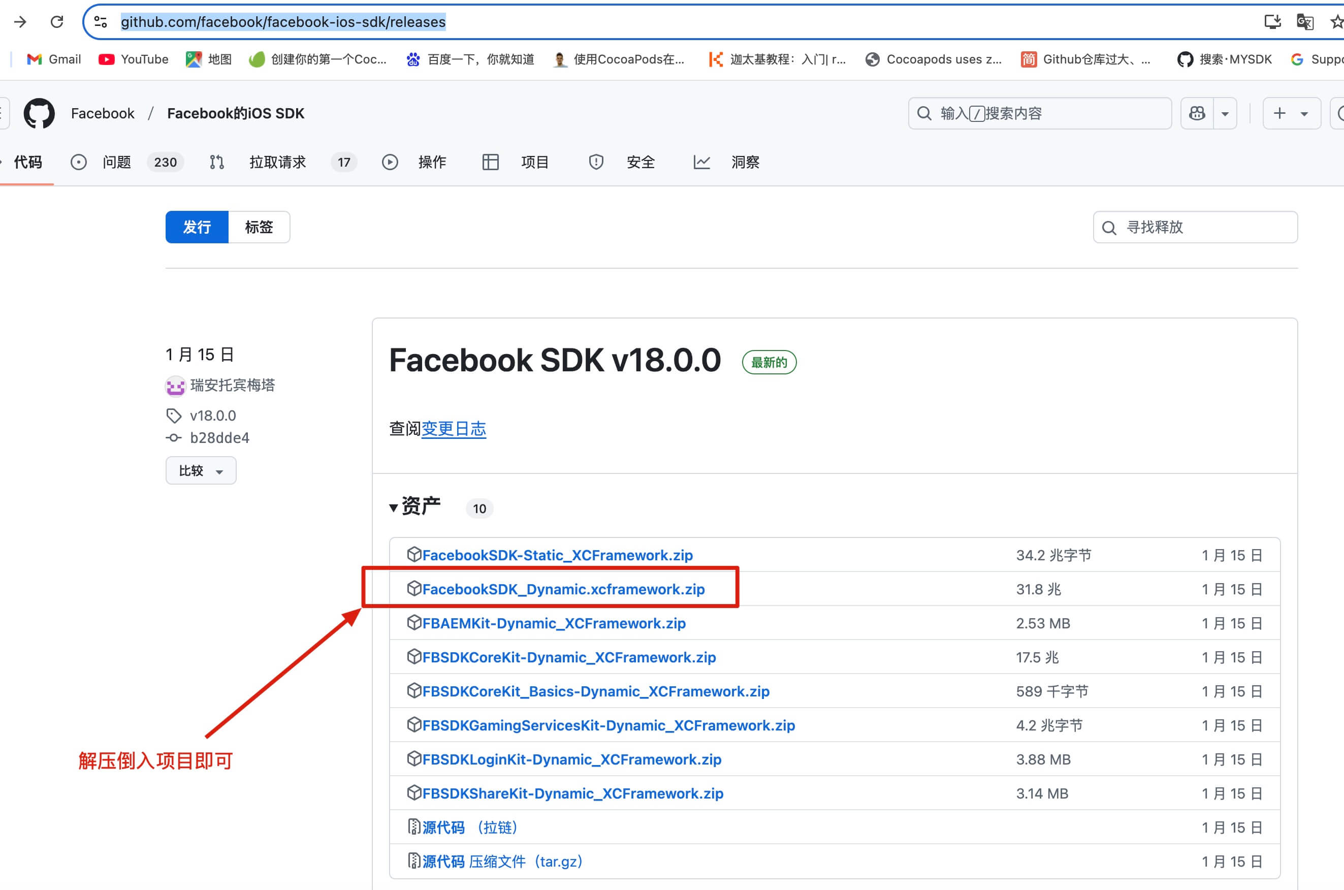The width and height of the screenshot is (1344, 890).
Task: Select the 发行 releases button
Action: pos(197,227)
